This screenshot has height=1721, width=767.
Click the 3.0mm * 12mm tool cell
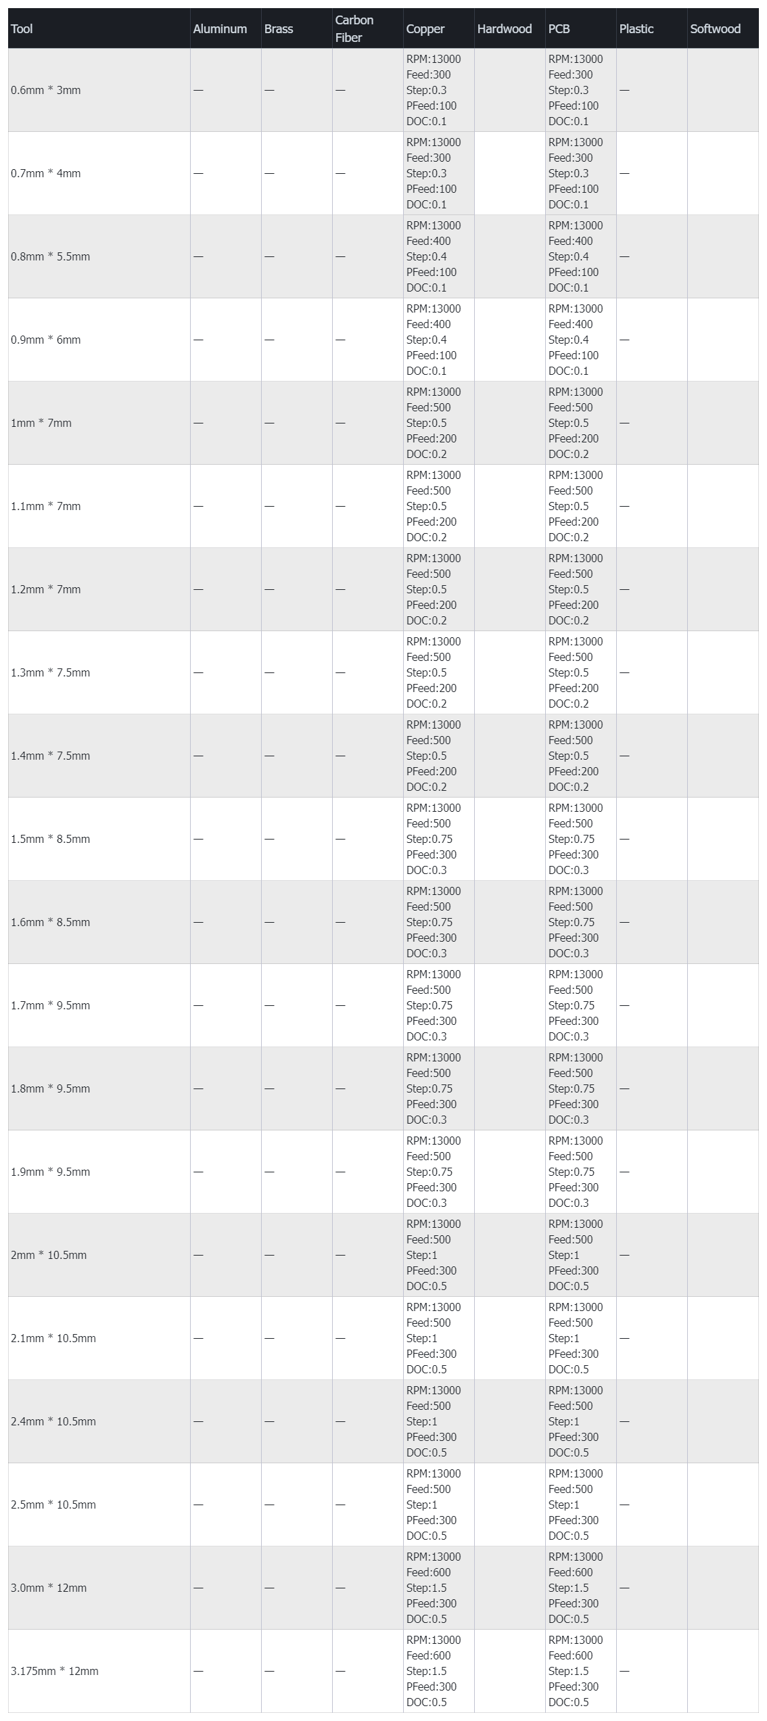tap(49, 1588)
